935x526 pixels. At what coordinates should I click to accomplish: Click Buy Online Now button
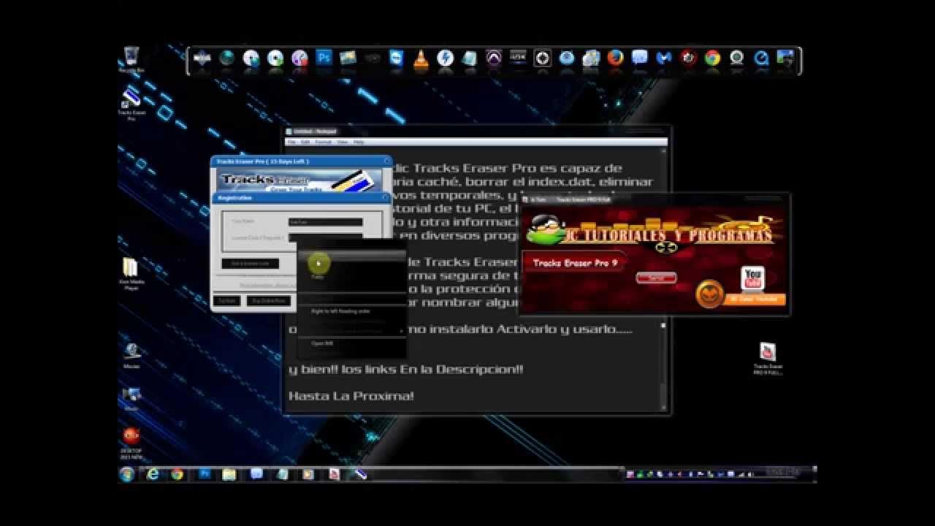tap(268, 300)
